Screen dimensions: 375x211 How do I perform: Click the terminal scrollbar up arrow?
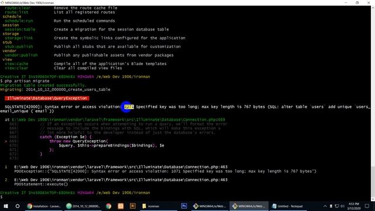373,8
